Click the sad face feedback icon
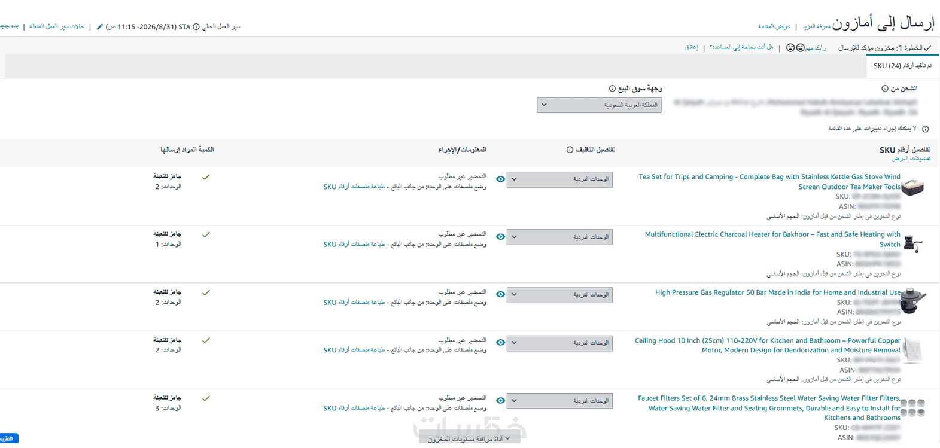This screenshot has width=940, height=448. (x=790, y=48)
